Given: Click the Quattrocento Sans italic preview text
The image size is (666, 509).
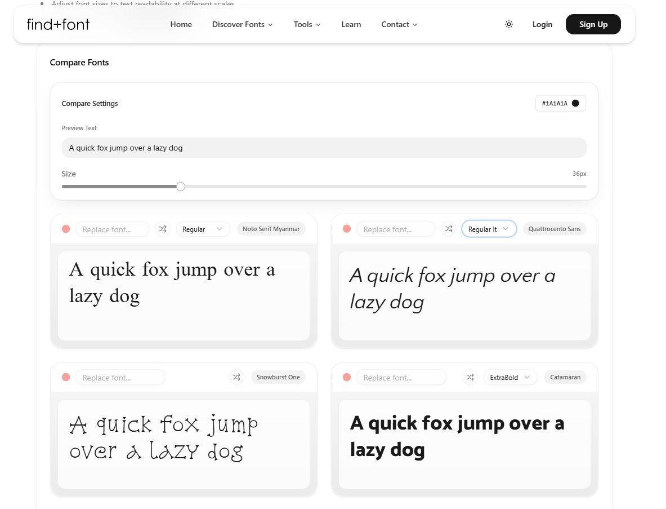Looking at the screenshot, I should (x=453, y=289).
